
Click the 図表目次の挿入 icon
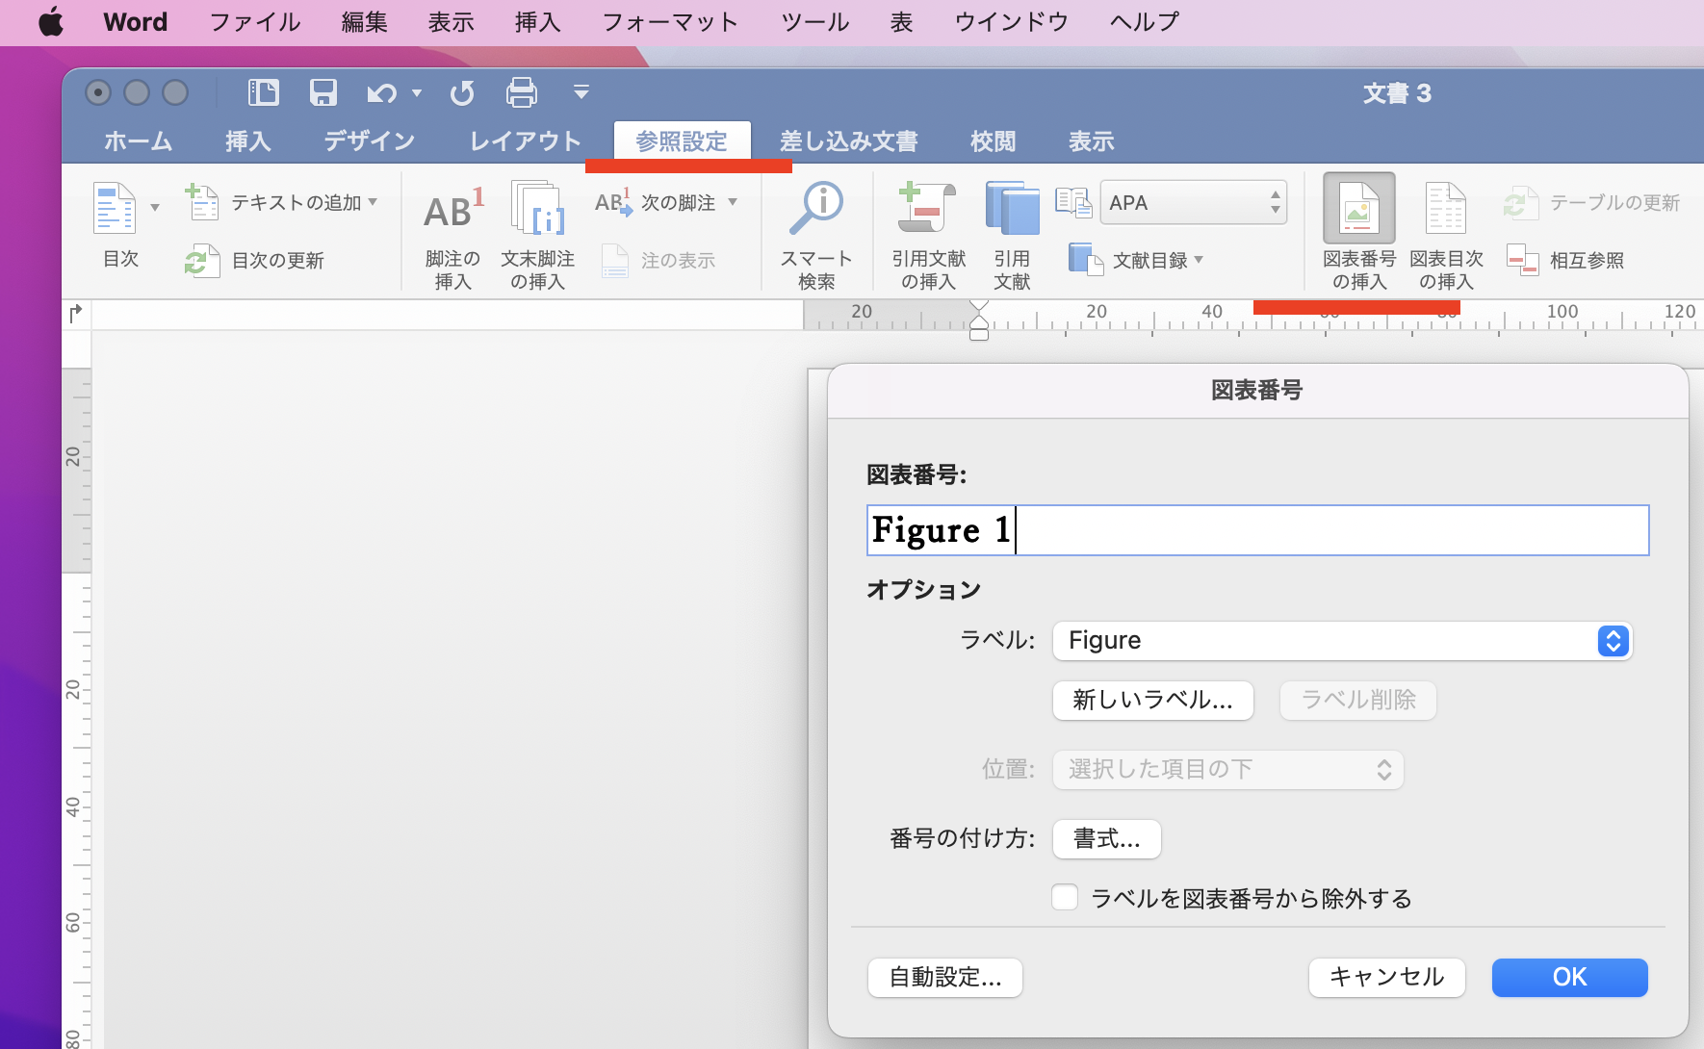[x=1445, y=208]
